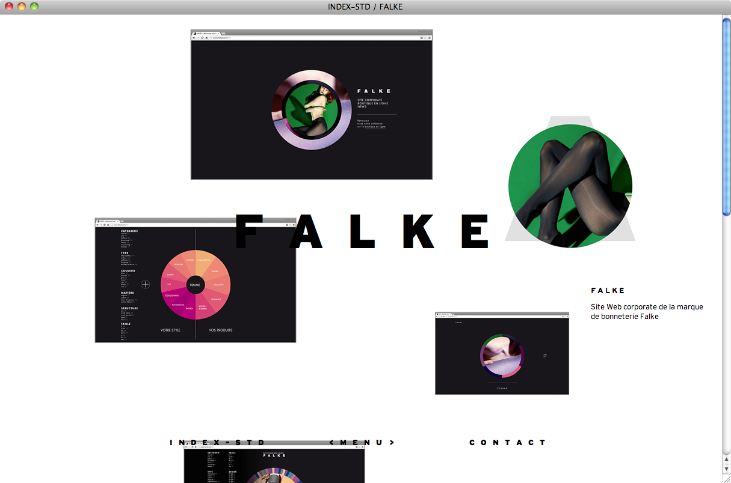The image size is (731, 483).
Task: Click the left arrow beside MENU
Action: pyautogui.click(x=332, y=443)
